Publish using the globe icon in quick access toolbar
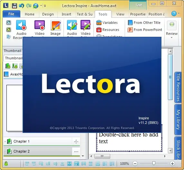 tap(36, 5)
